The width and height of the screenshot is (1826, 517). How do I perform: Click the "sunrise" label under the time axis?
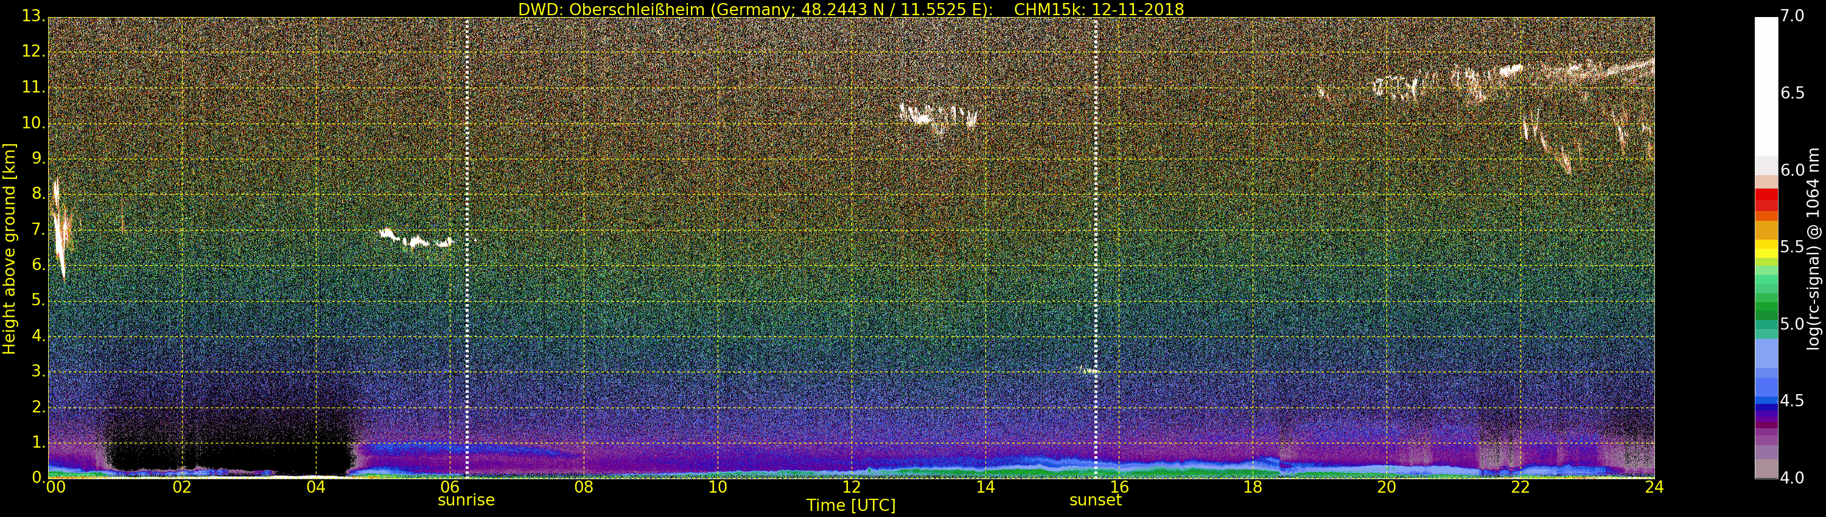point(466,500)
